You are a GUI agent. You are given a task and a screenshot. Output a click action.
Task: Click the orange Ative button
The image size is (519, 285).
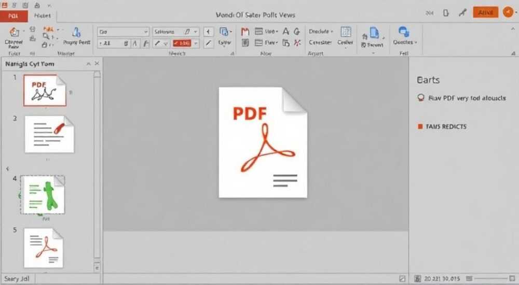point(486,12)
